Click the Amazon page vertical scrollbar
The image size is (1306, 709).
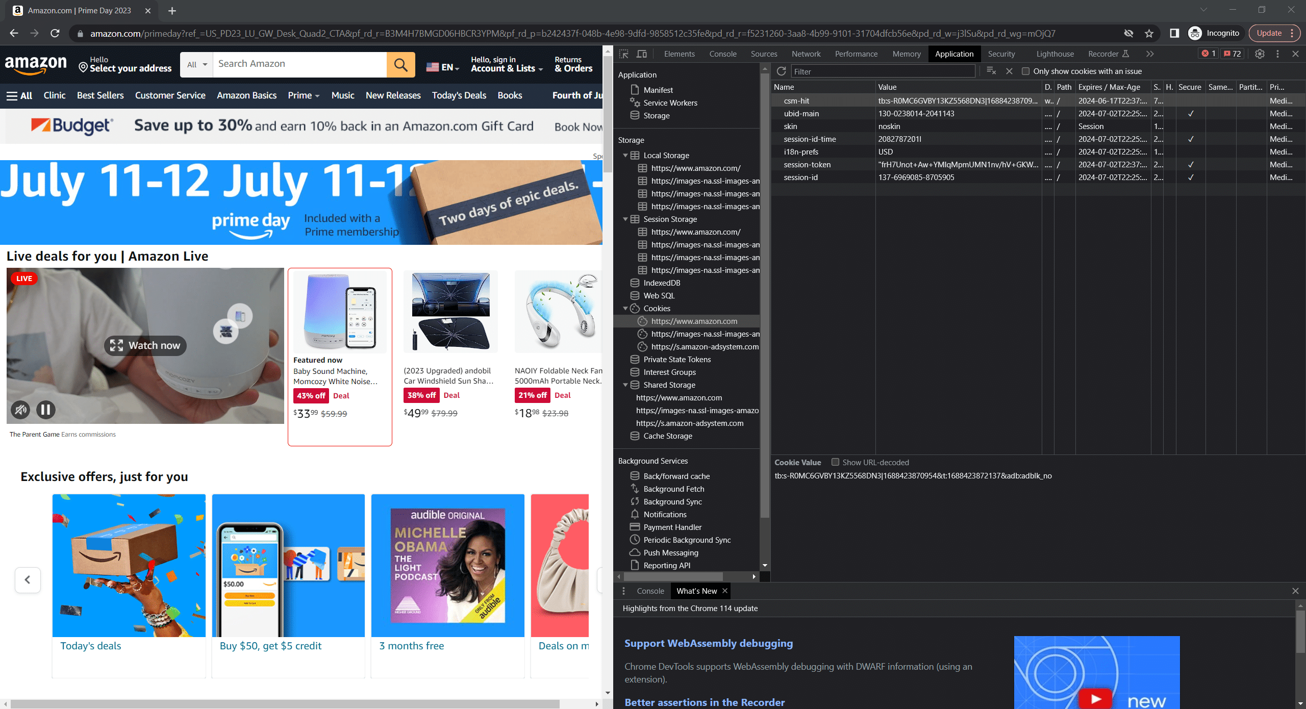coord(608,115)
